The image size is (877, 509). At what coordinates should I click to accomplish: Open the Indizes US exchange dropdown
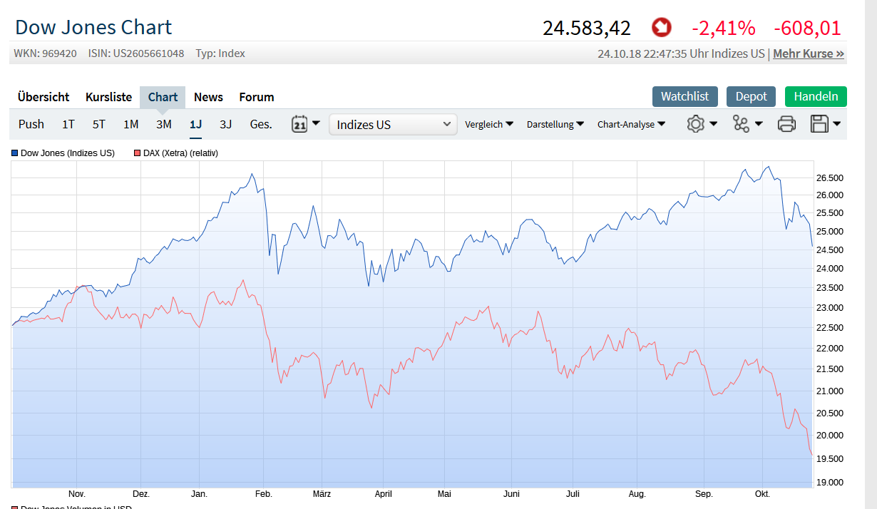pyautogui.click(x=393, y=125)
